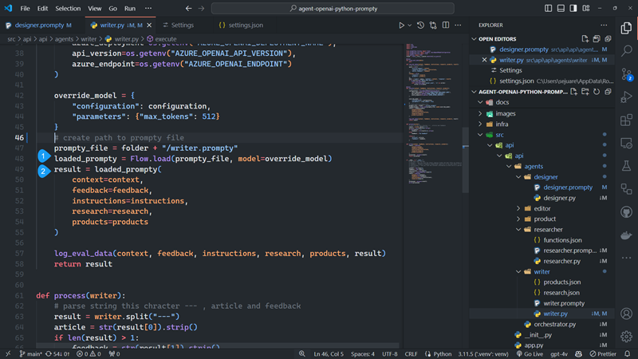The width and height of the screenshot is (638, 359).
Task: Toggle Go Live server in the status bar
Action: [x=530, y=353]
